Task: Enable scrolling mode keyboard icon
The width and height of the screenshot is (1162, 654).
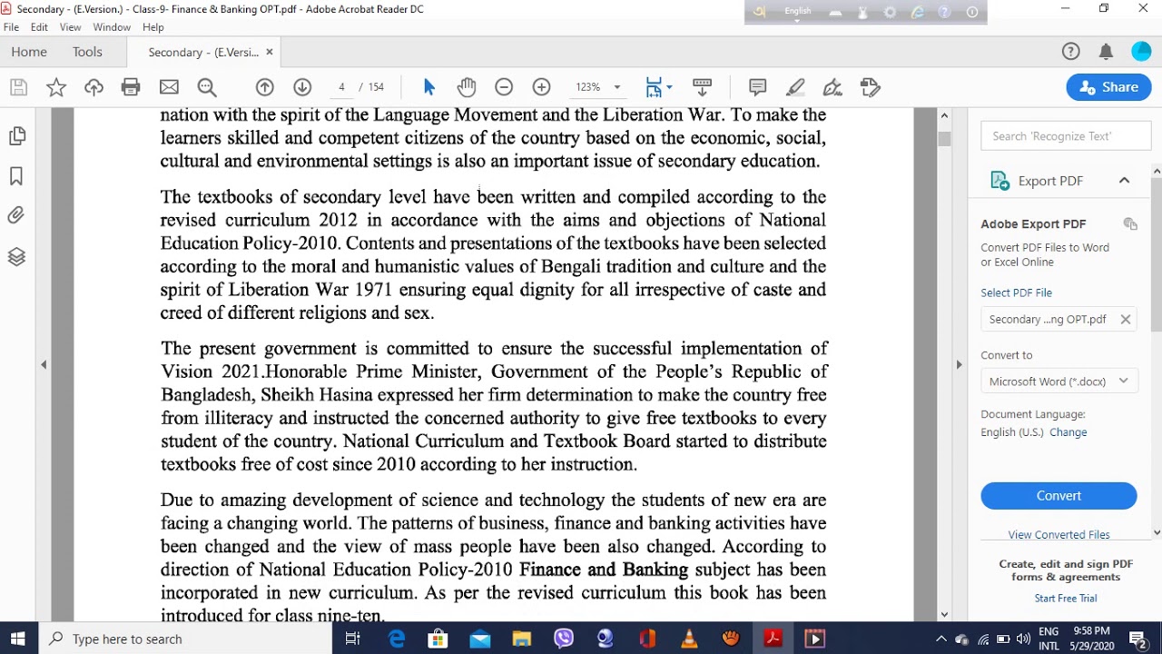Action: [x=702, y=87]
